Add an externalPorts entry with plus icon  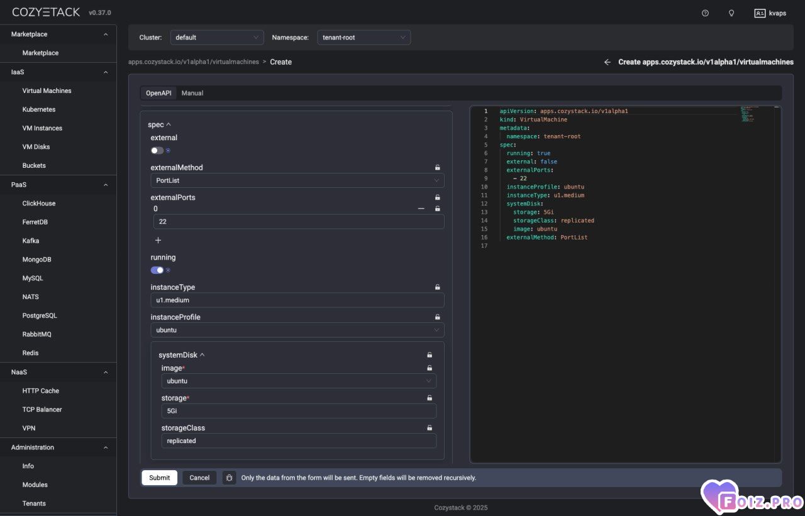158,241
